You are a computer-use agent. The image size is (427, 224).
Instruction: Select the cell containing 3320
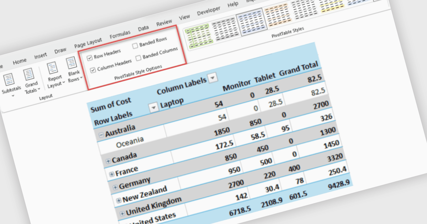pos(334,157)
